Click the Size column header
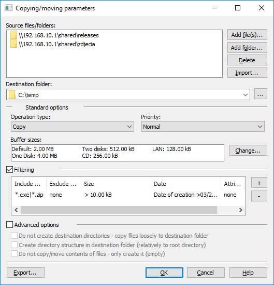 click(116, 184)
